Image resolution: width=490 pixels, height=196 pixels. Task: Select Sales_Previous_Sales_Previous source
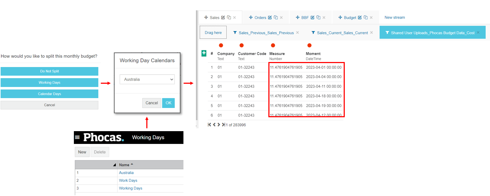pos(266,33)
